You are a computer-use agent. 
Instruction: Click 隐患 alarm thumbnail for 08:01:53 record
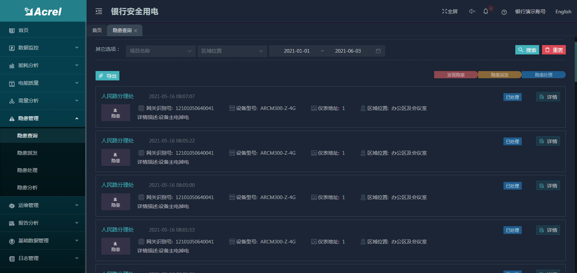point(116,246)
